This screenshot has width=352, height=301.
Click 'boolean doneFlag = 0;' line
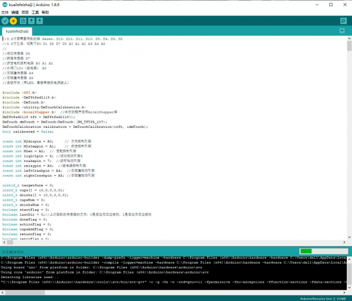click(25, 220)
